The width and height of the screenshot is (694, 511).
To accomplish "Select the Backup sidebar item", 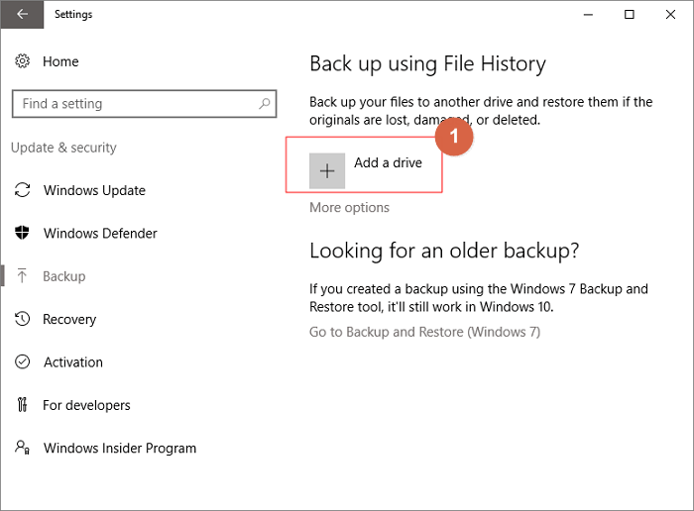I will [x=64, y=276].
